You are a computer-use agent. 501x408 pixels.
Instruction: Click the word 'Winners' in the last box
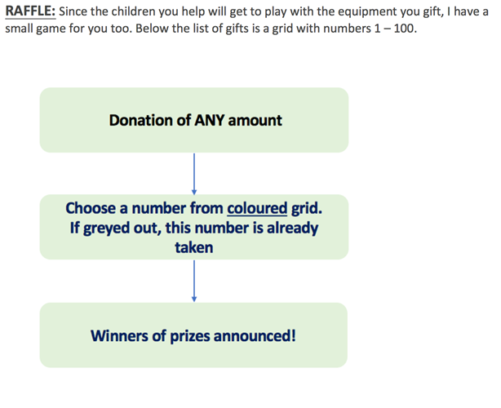point(119,336)
